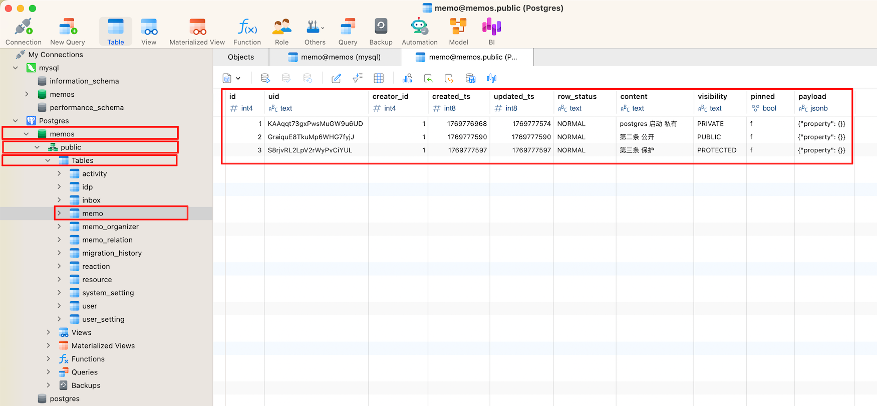Collapse the Tables tree node
Screen dimensions: 877x406
[x=48, y=160]
